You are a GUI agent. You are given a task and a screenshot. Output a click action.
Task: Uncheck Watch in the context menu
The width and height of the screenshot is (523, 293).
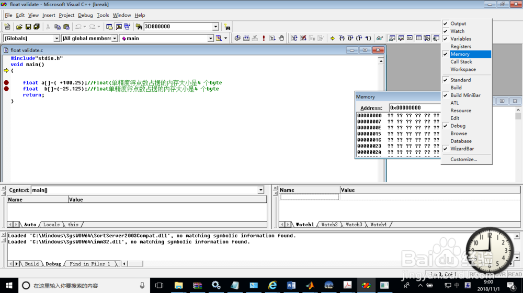(457, 31)
